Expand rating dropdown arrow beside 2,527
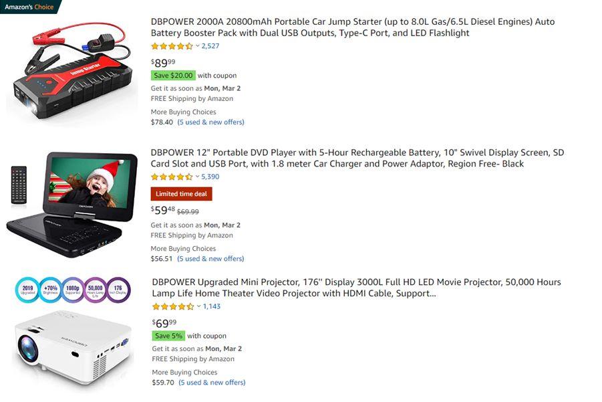This screenshot has height=402, width=602. (x=197, y=46)
